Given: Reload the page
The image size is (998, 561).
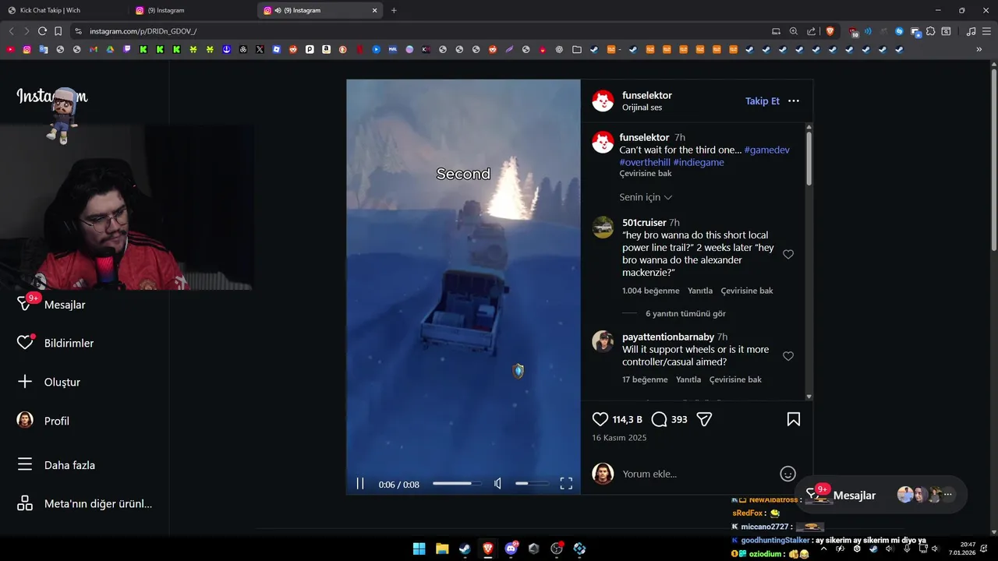Looking at the screenshot, I should (42, 31).
